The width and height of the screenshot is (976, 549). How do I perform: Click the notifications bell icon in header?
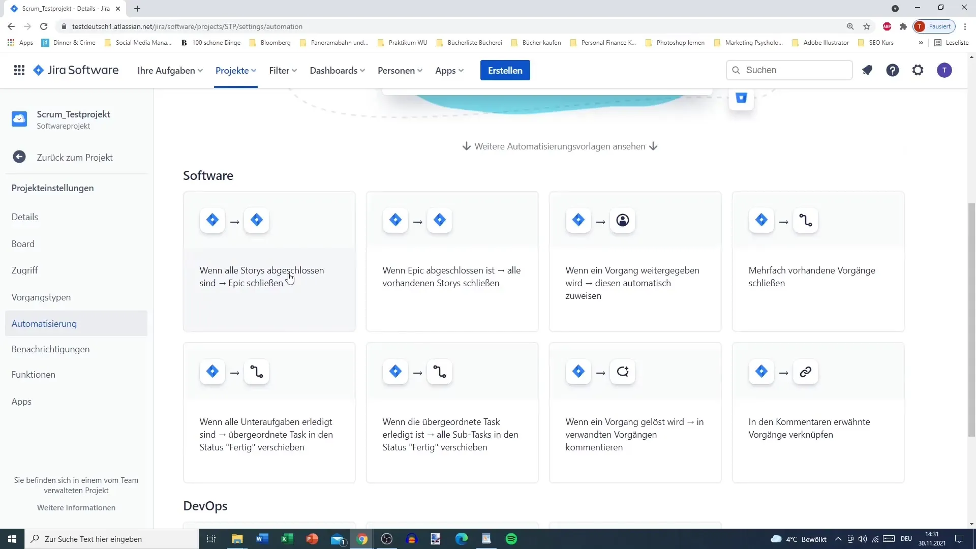pyautogui.click(x=868, y=70)
